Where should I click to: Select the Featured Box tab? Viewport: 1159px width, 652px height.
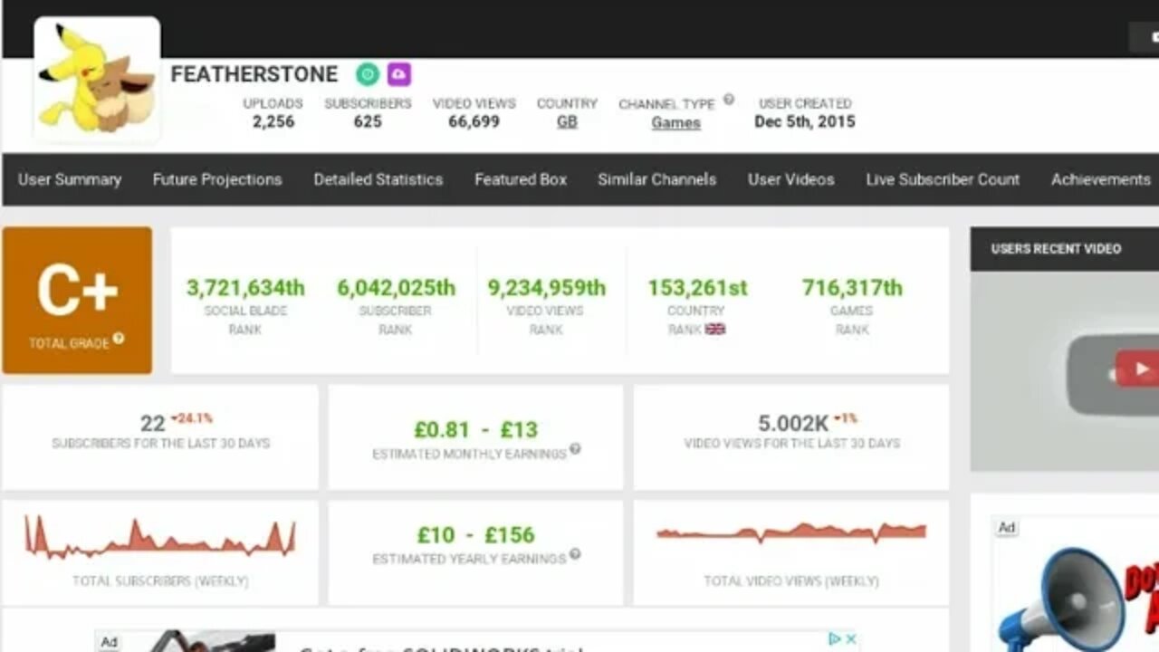pyautogui.click(x=521, y=179)
